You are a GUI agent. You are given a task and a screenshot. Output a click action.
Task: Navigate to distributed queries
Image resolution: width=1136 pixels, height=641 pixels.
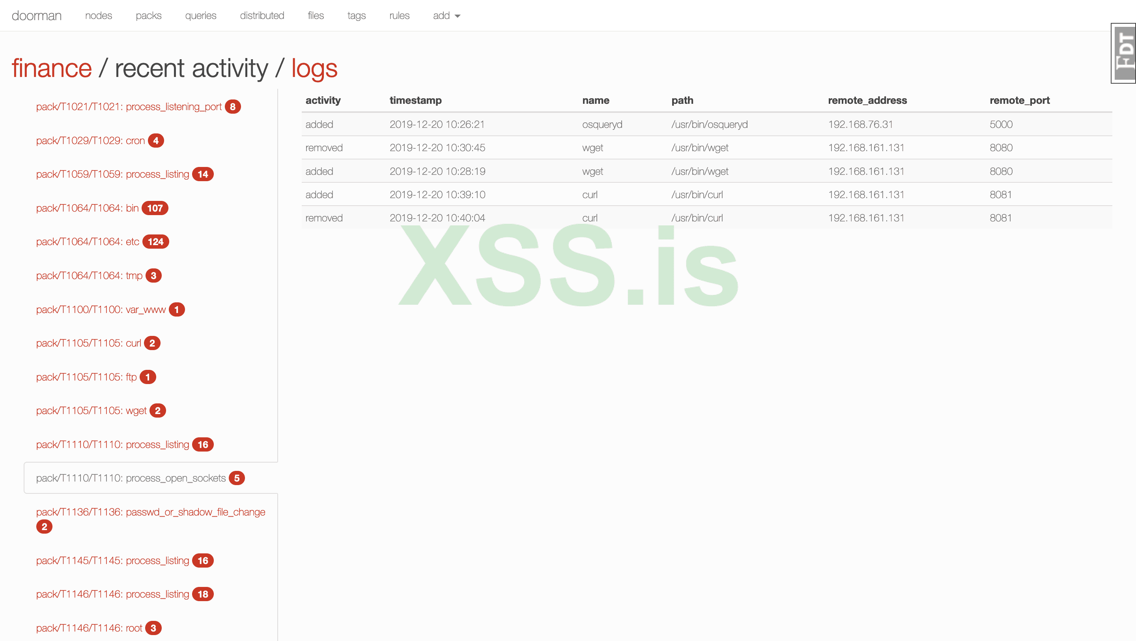[262, 15]
